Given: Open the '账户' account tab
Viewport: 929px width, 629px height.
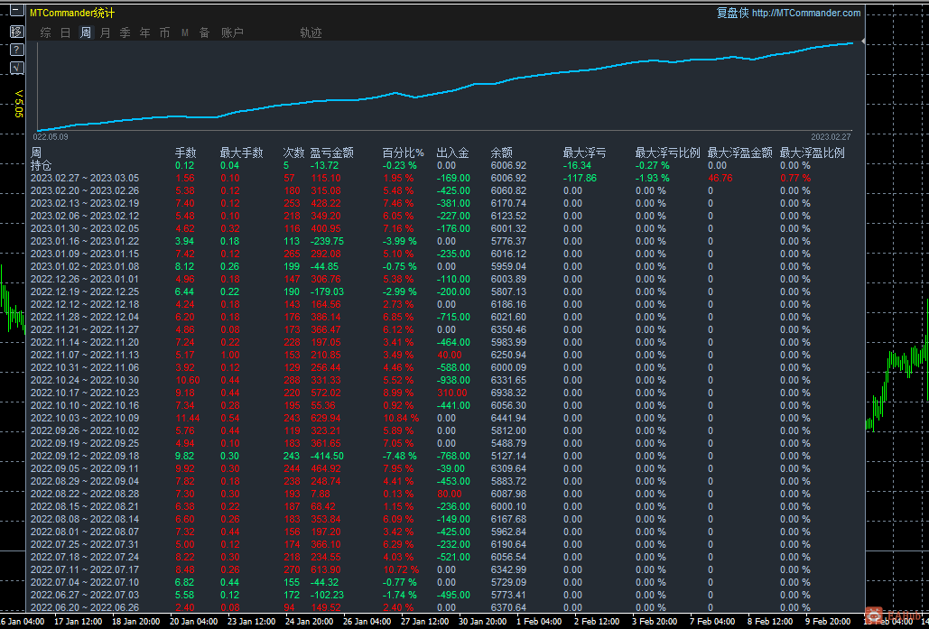Looking at the screenshot, I should pyautogui.click(x=232, y=33).
